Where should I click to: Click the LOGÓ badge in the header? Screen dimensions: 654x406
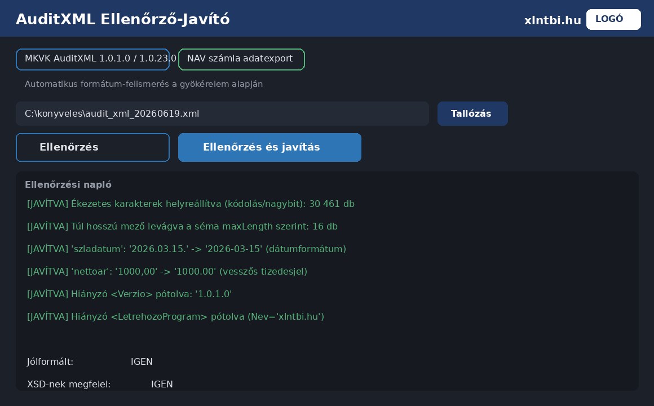(x=613, y=19)
